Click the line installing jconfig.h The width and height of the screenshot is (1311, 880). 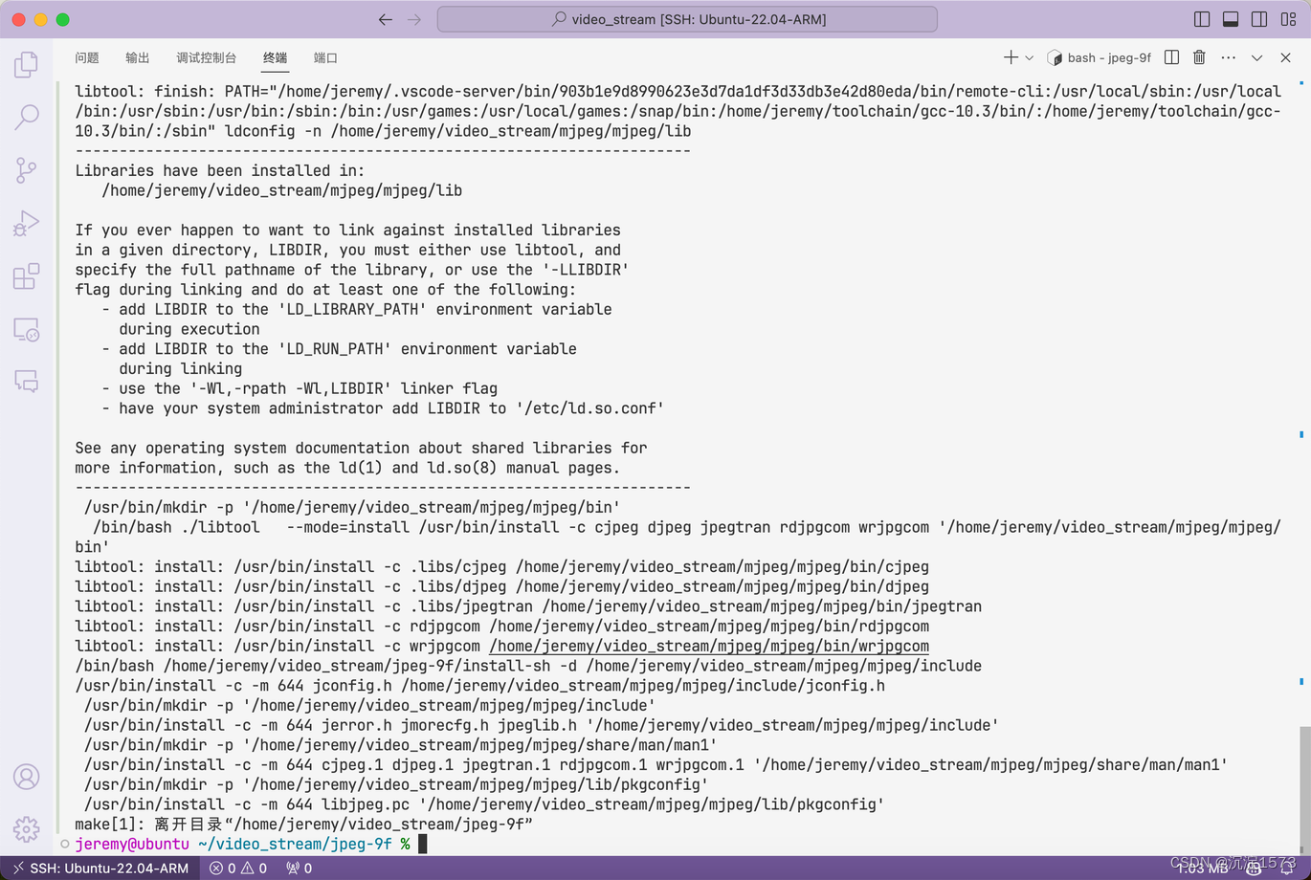coord(480,686)
